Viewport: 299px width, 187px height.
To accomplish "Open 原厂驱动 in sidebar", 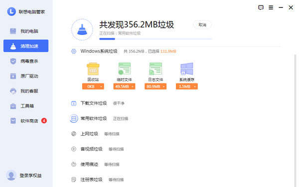I will tap(26, 76).
